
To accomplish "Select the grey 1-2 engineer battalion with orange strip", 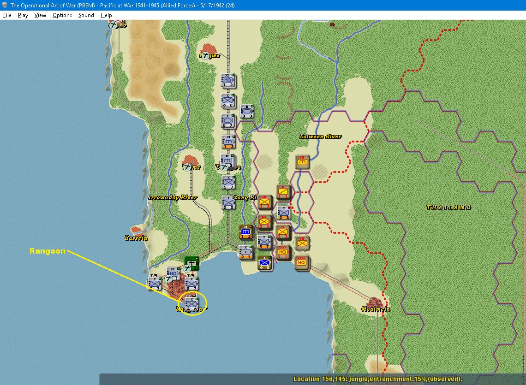I will [228, 142].
